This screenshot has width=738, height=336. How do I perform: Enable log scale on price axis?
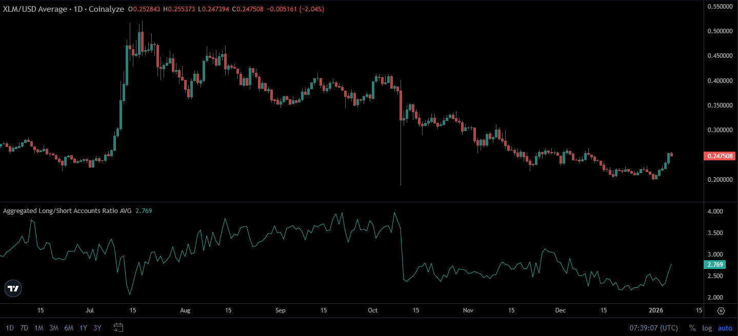707,328
